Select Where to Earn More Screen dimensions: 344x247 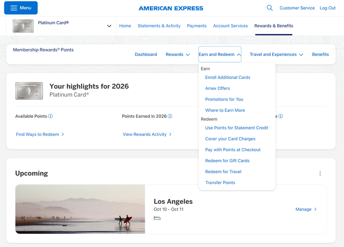pyautogui.click(x=225, y=110)
